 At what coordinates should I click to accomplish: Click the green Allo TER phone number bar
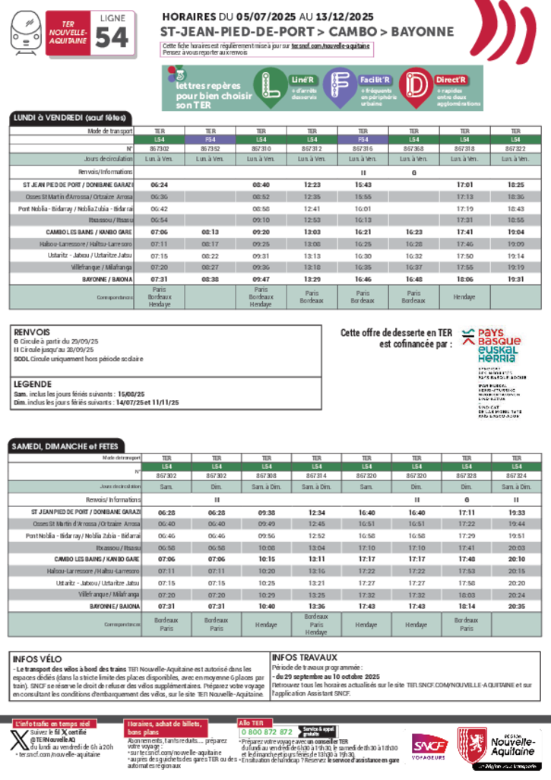pos(266,732)
